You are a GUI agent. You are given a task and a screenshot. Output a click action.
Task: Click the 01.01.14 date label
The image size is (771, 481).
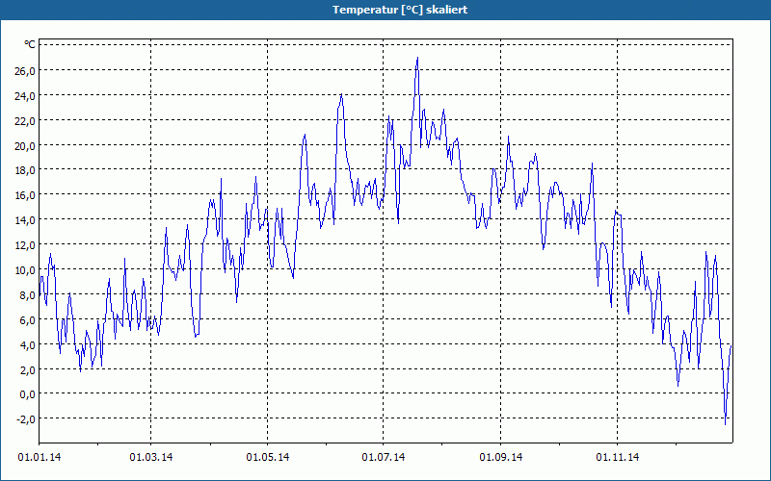39,457
